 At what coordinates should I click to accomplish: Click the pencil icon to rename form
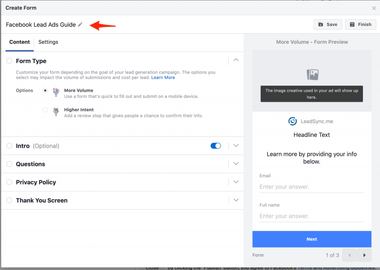[x=80, y=25]
